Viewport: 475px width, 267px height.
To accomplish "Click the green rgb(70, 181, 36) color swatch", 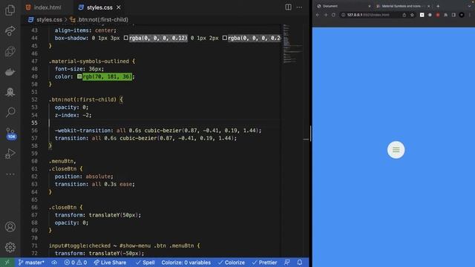I will click(x=79, y=76).
